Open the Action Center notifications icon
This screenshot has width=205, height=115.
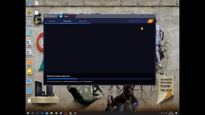(176, 113)
